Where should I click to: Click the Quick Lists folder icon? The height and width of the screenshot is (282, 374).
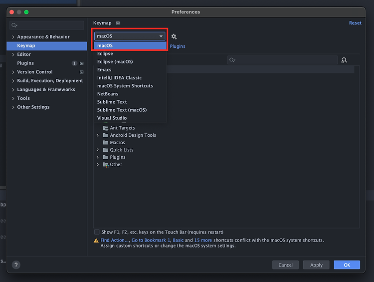[105, 150]
